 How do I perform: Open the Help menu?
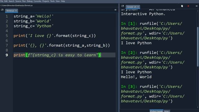[63, 1]
